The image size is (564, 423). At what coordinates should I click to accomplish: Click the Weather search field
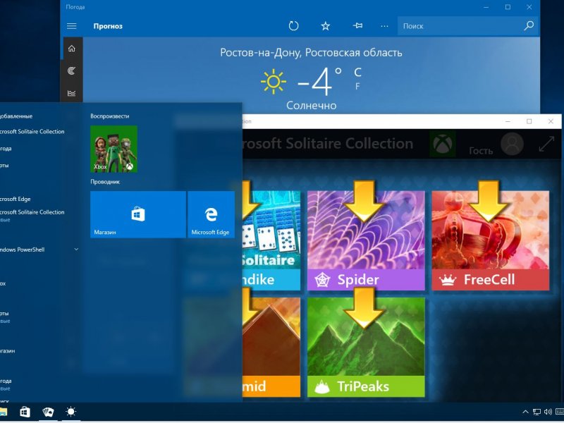[x=458, y=26]
